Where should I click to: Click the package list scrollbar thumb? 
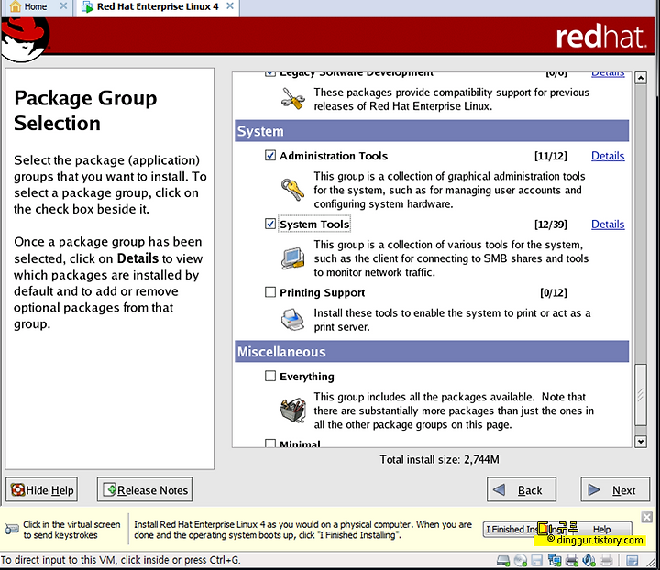tap(641, 395)
